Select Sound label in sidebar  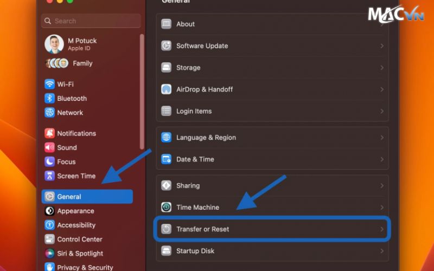click(67, 147)
